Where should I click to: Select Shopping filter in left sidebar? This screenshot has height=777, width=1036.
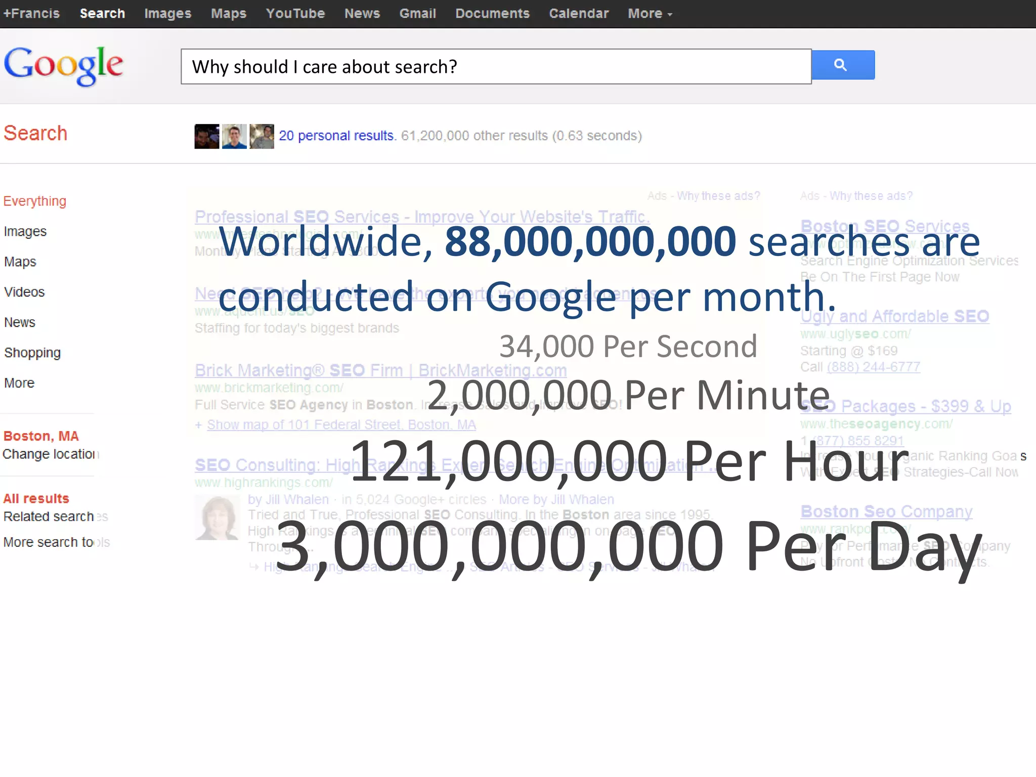pos(32,353)
